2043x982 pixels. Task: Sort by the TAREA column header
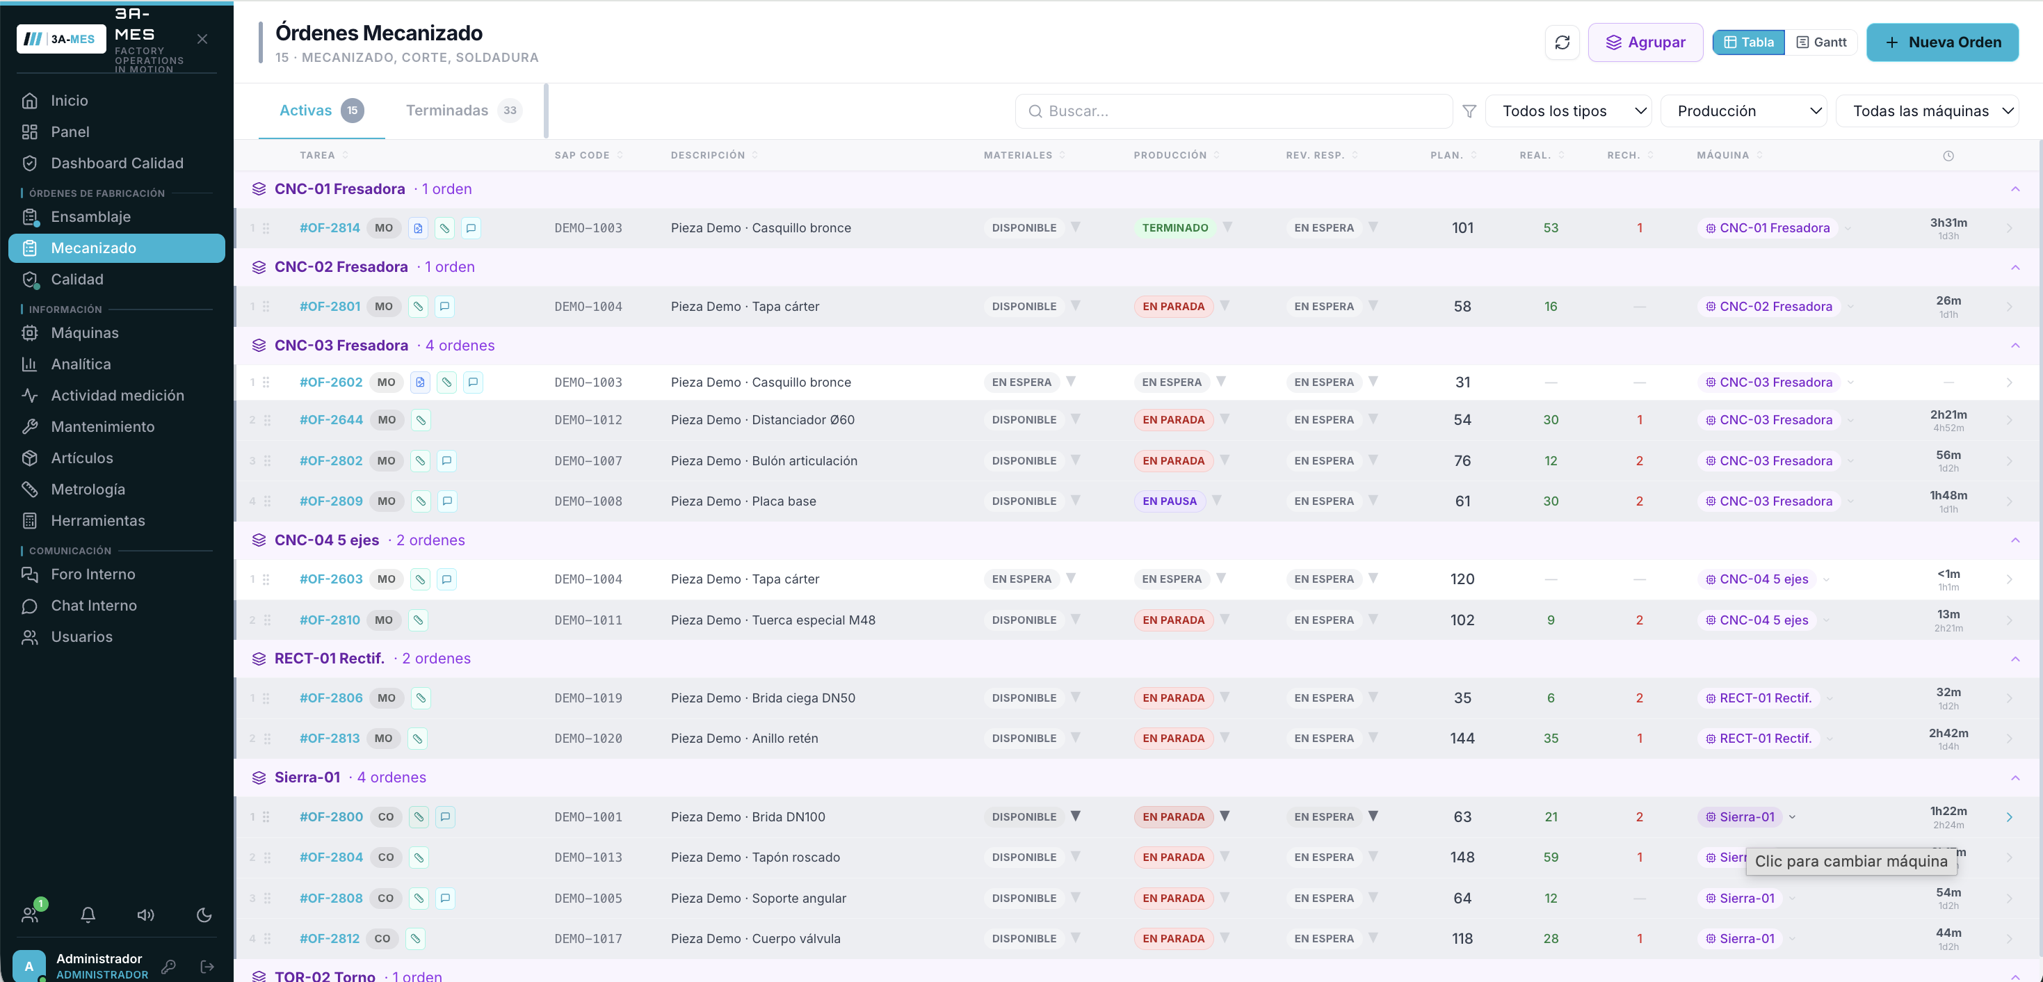tap(323, 156)
